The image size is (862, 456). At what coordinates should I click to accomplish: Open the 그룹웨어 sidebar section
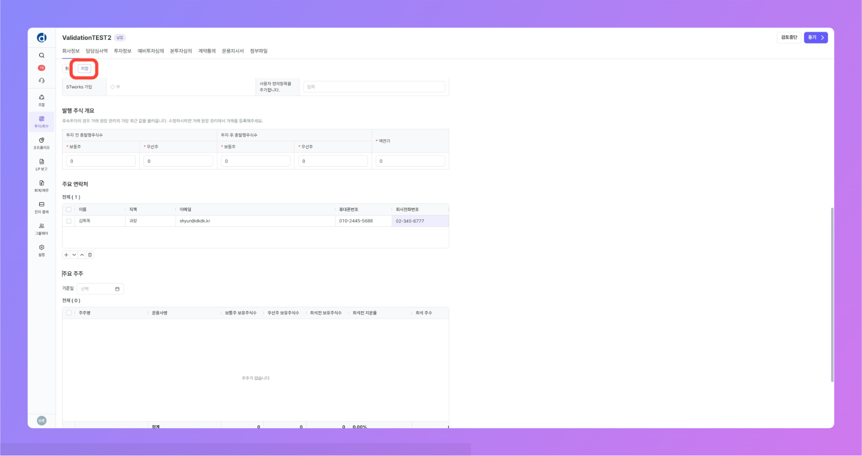point(41,229)
